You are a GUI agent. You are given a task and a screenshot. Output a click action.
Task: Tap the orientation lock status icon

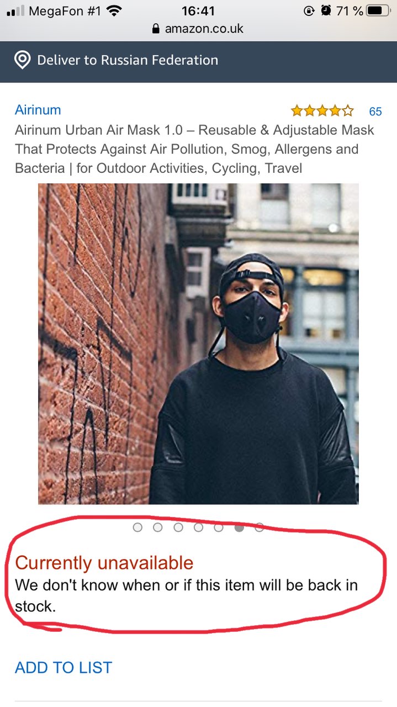[x=309, y=10]
